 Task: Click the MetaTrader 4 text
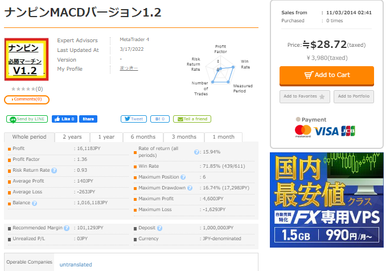(x=134, y=39)
